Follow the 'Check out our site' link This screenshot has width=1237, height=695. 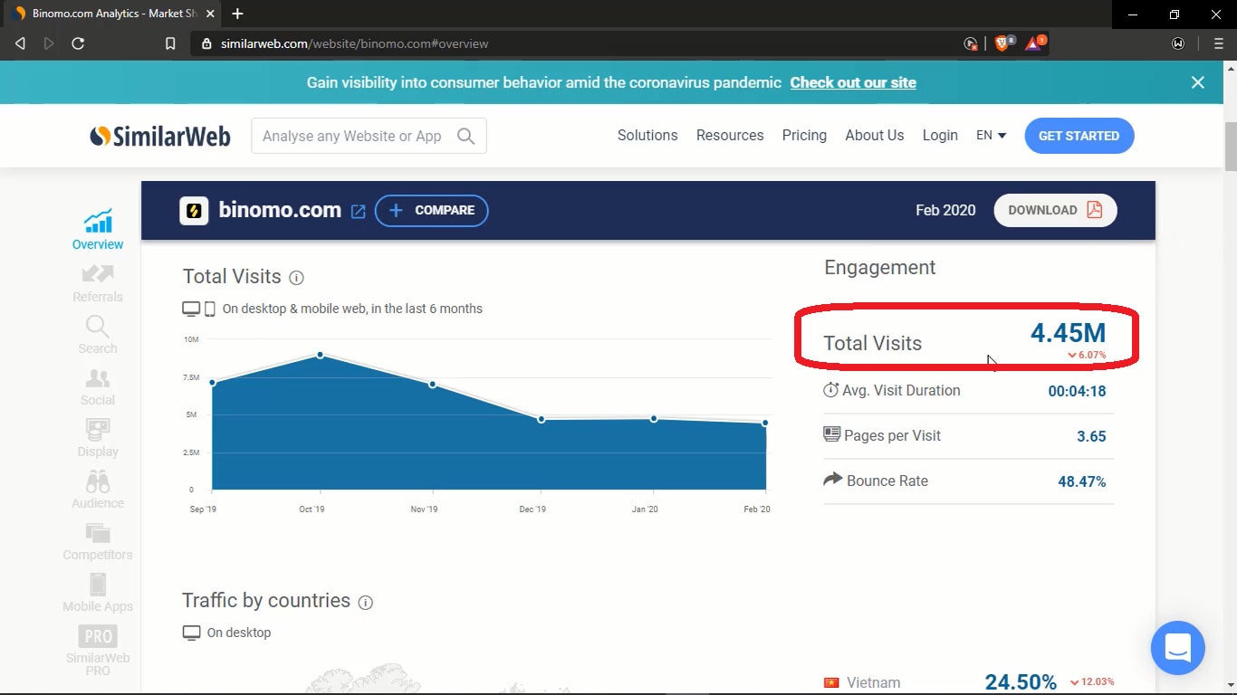coord(853,82)
